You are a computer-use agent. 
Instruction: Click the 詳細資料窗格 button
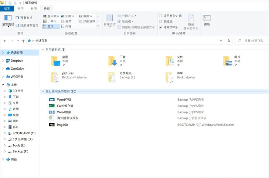pos(27,25)
